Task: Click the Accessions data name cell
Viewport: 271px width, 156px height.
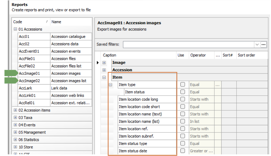Action: point(71,44)
